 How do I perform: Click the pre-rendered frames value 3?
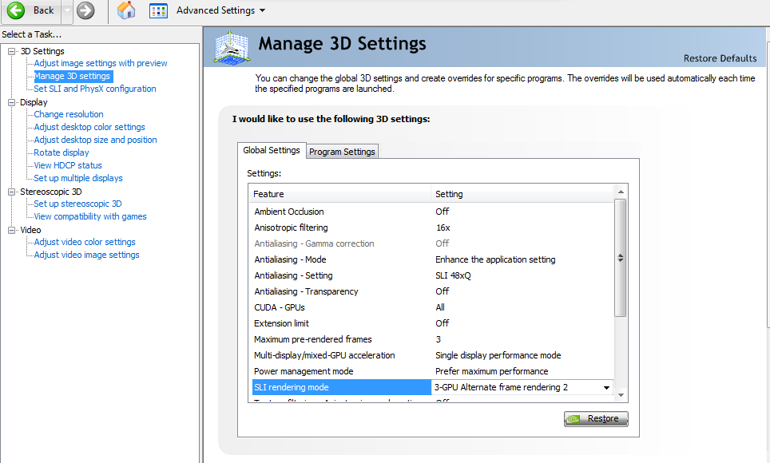[x=438, y=339]
